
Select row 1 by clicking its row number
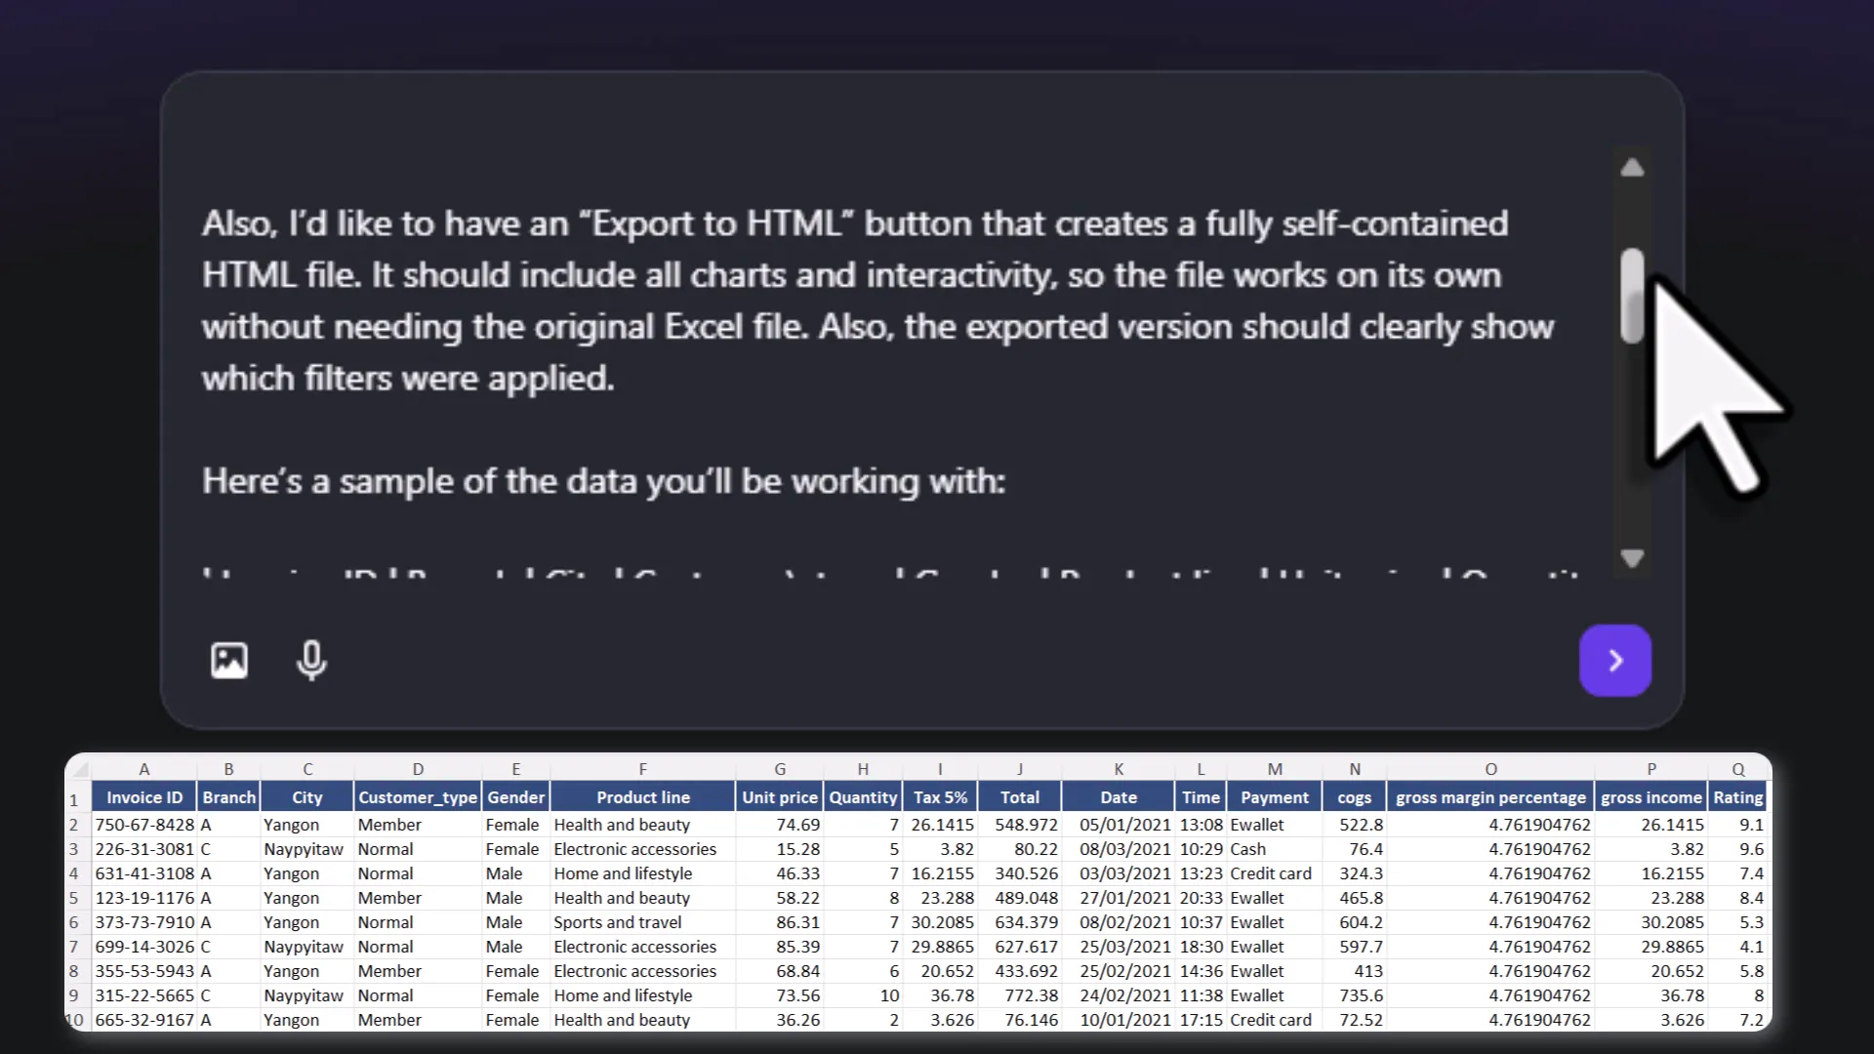pyautogui.click(x=74, y=799)
